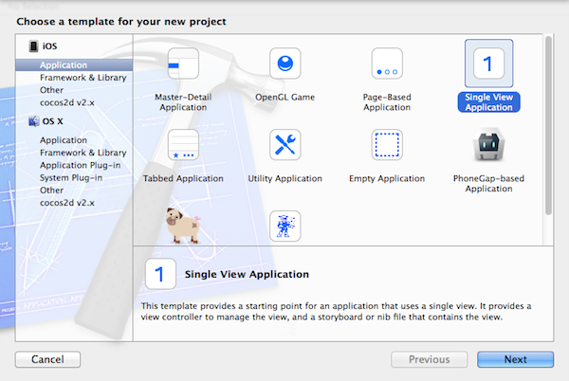Select the Master-Detail Application template icon

point(182,67)
